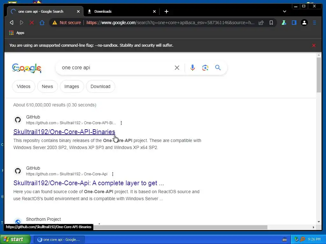
Task: Click second result's github.com breadcrumb URL
Action: click(67, 174)
